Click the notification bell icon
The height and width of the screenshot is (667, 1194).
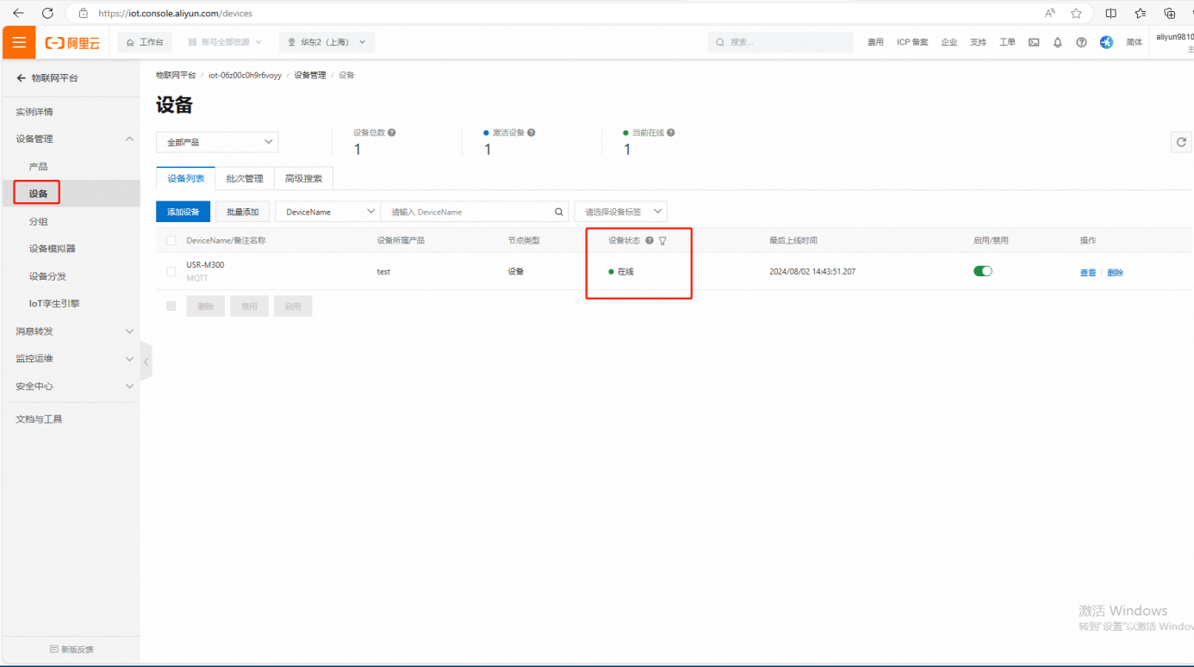pyautogui.click(x=1057, y=42)
